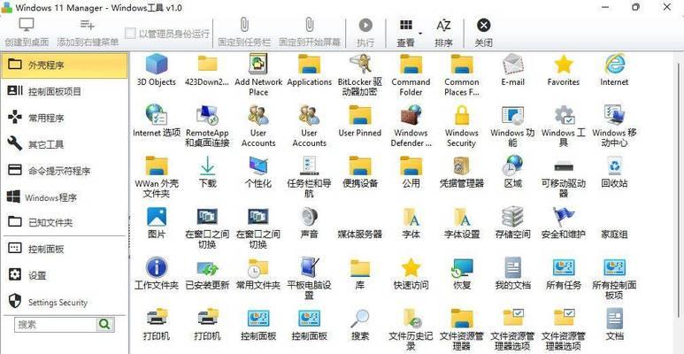Open the 声音 speaker icon
The width and height of the screenshot is (684, 354).
(310, 217)
